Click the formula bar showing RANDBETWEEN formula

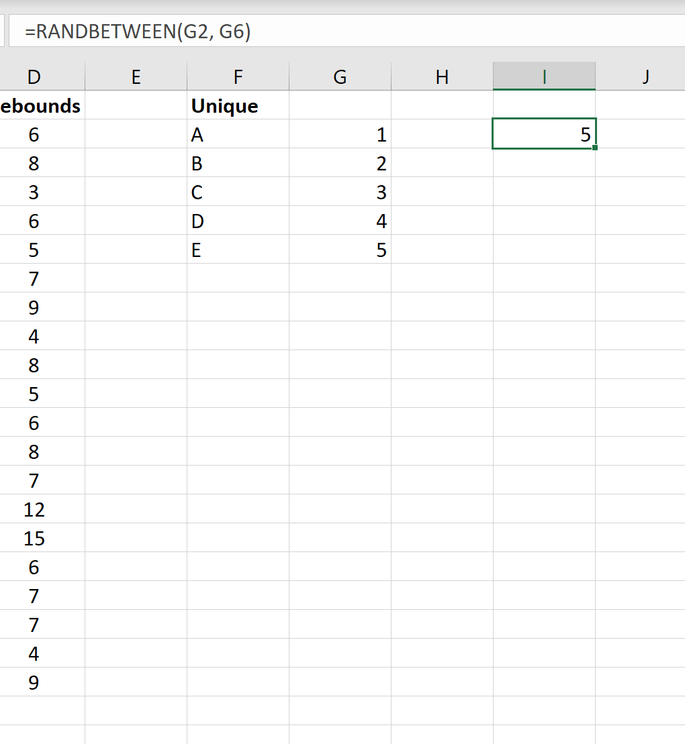click(x=336, y=32)
